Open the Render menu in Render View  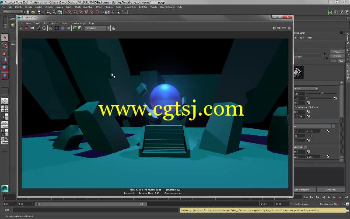click(37, 23)
